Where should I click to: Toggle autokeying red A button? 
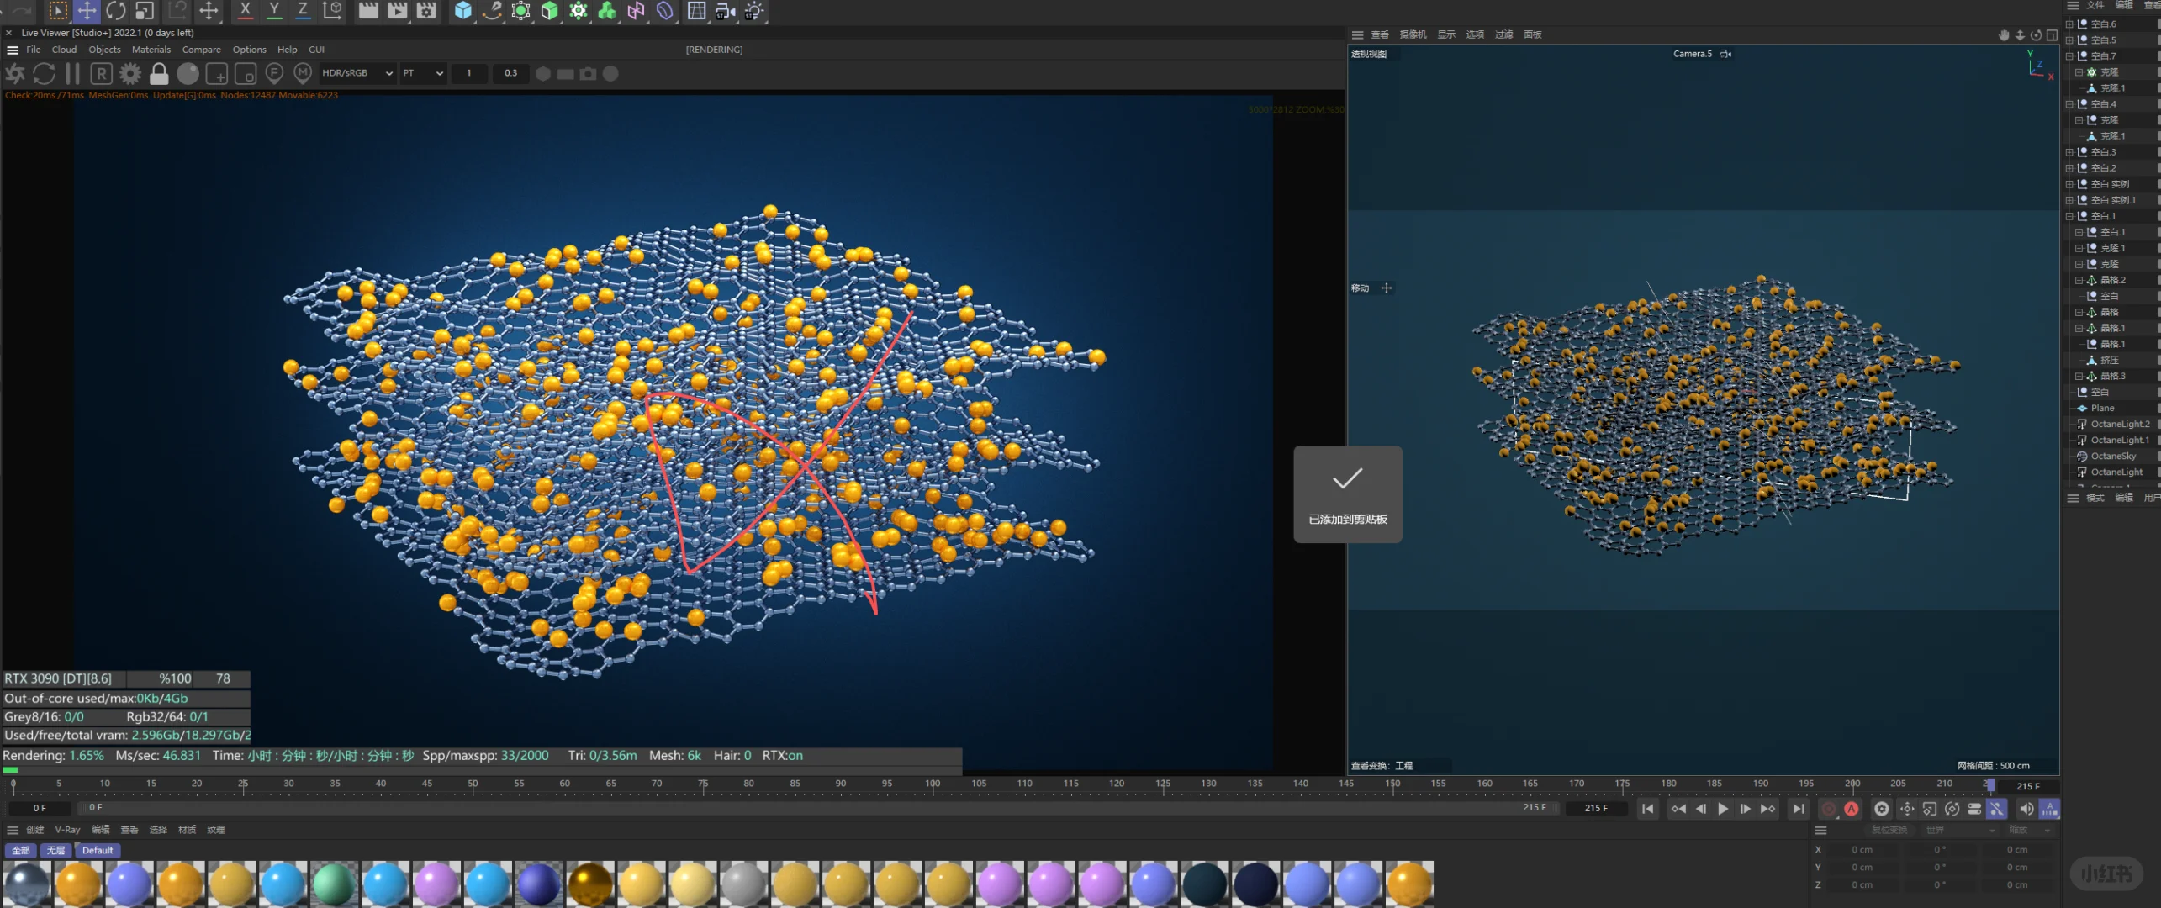(x=1852, y=809)
